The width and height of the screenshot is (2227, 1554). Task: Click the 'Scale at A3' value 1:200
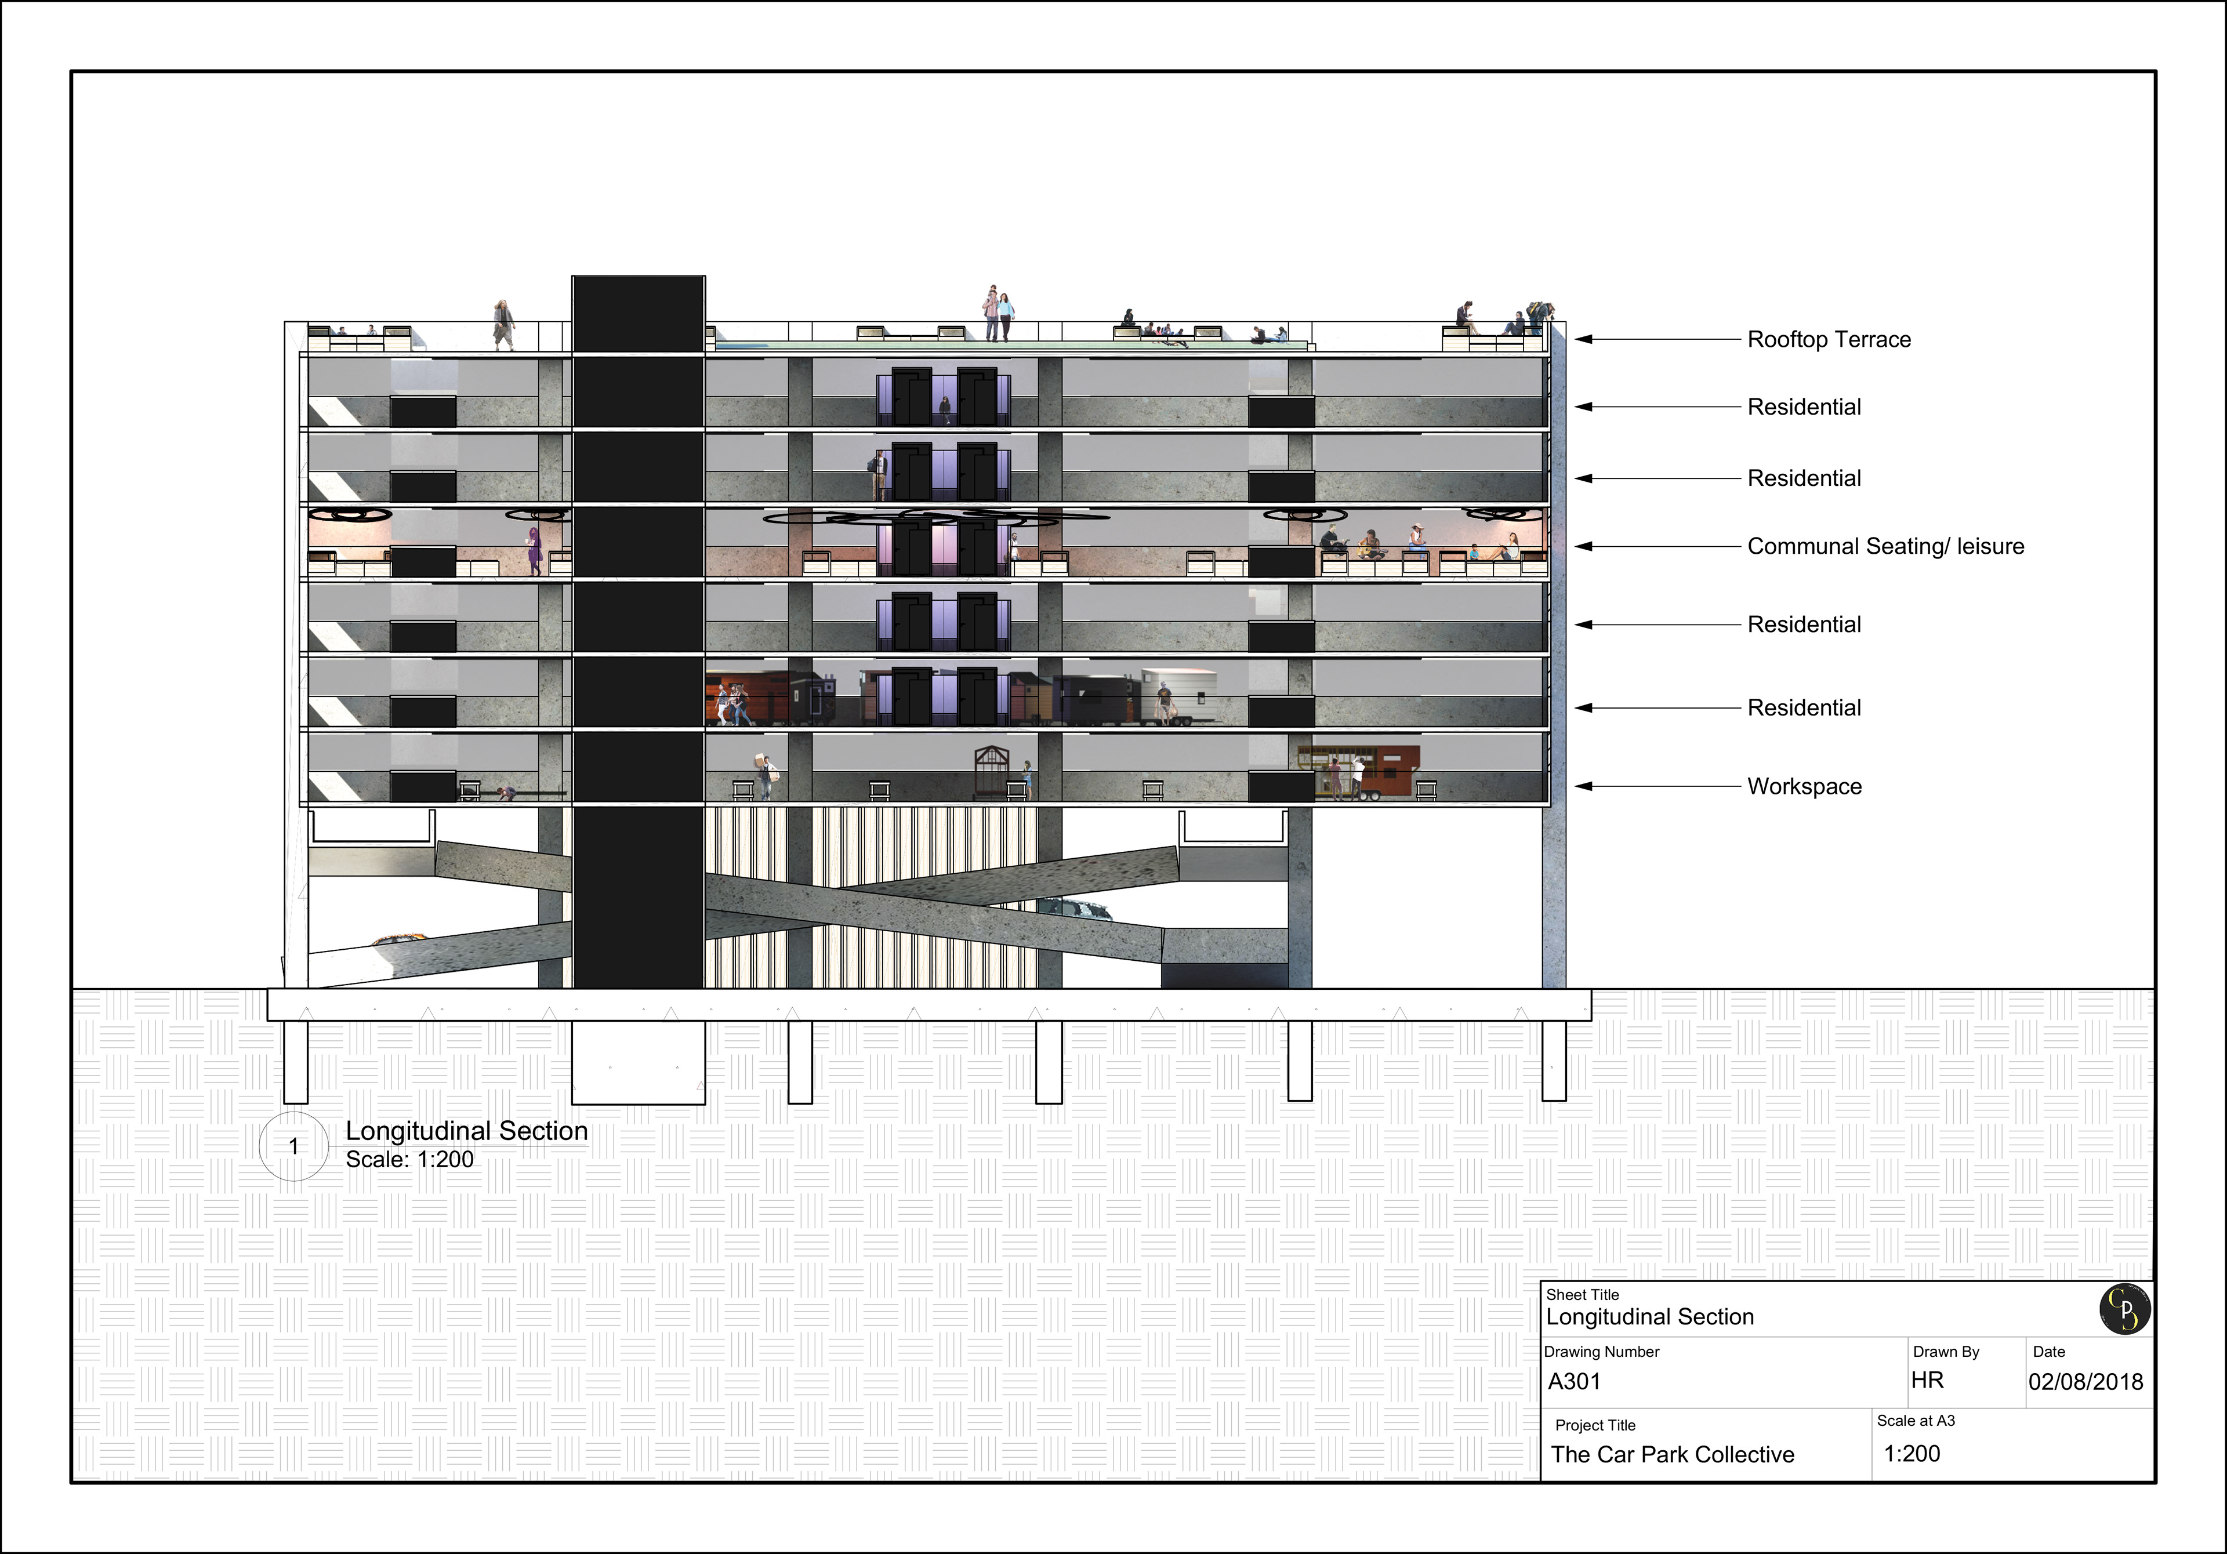point(1912,1453)
